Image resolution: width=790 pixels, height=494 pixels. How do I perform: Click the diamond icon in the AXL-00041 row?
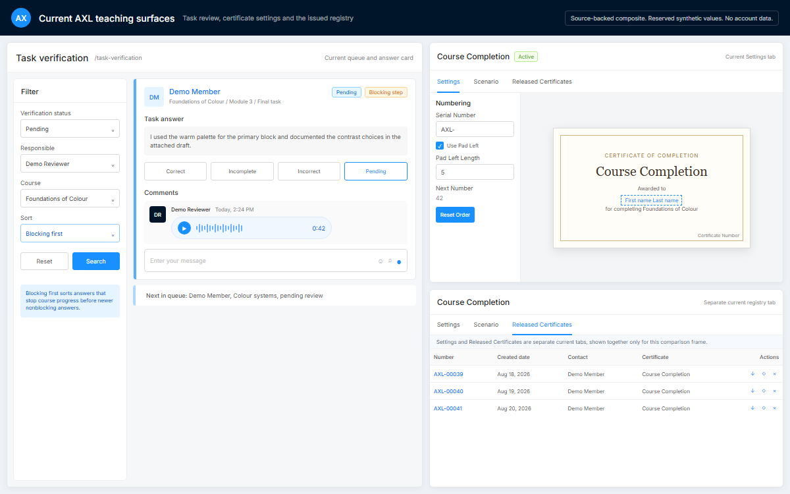click(x=764, y=408)
